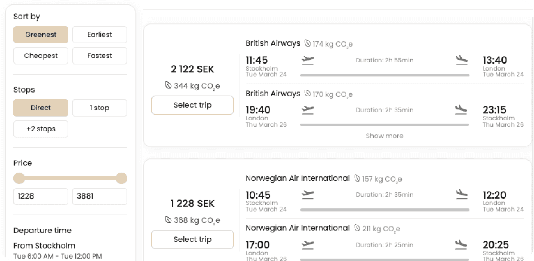The height and width of the screenshot is (261, 534).
Task: Select the 1 228 SEK Norwegian trip
Action: [x=192, y=239]
